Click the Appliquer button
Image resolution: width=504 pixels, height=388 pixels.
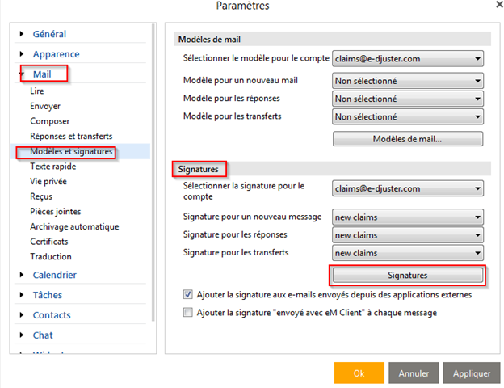472,373
